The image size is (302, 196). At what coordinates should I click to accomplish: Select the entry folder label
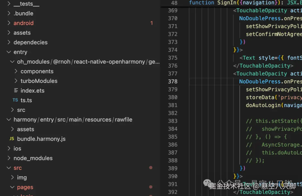coord(20,52)
